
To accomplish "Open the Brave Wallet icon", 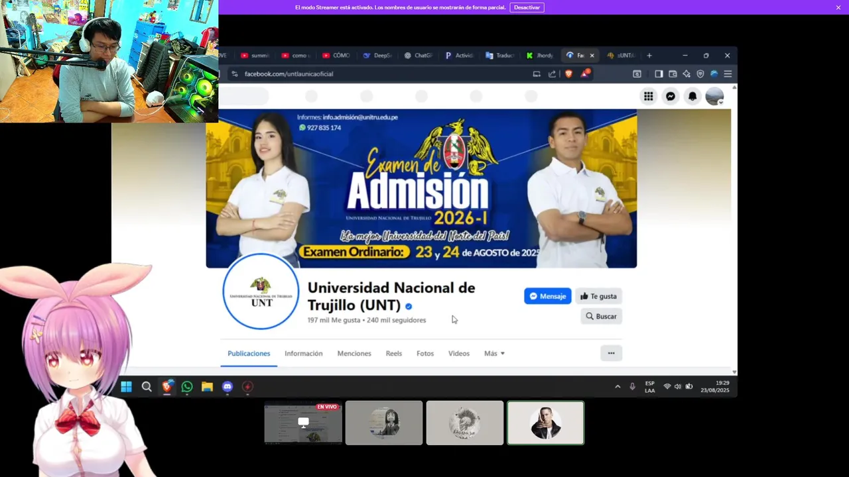I will point(673,74).
